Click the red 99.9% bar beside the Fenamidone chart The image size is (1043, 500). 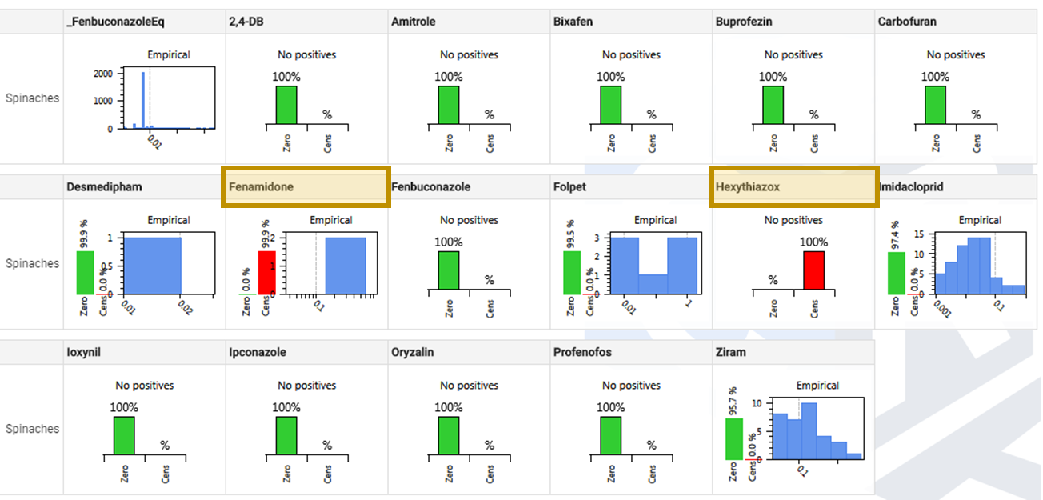point(266,273)
